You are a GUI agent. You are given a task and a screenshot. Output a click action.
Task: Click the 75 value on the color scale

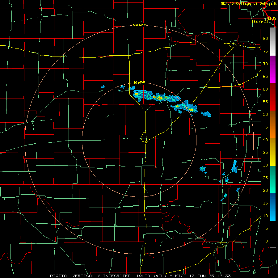[265, 51]
